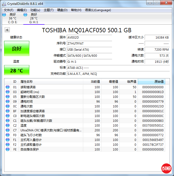174x176 pixels.
Task: Click status orb for attribute FE 自由落体保护
Action: (8, 150)
